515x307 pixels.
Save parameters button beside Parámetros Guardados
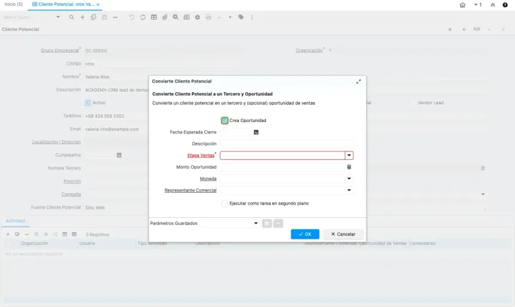266,223
